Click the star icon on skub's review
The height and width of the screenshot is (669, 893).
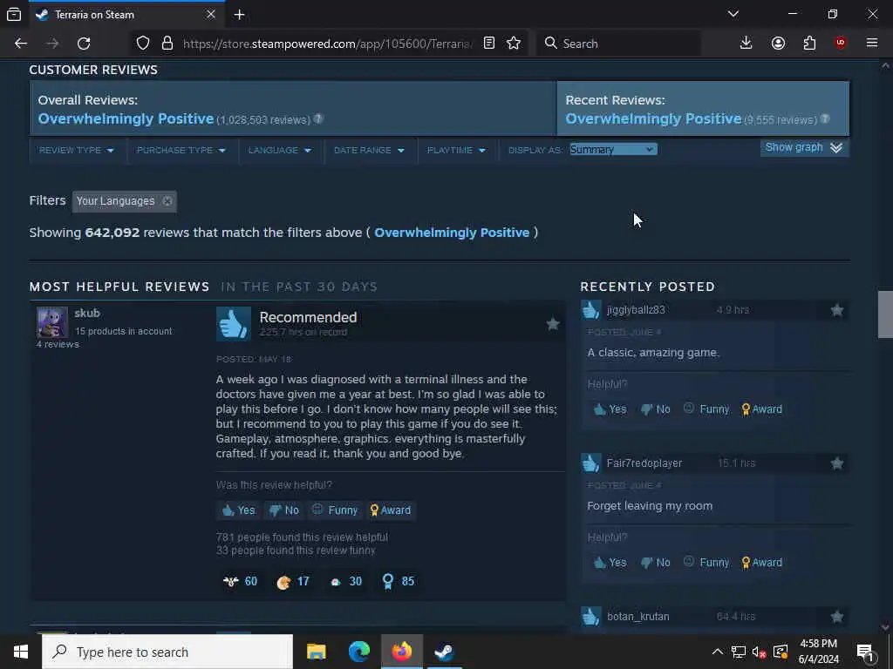pyautogui.click(x=552, y=324)
